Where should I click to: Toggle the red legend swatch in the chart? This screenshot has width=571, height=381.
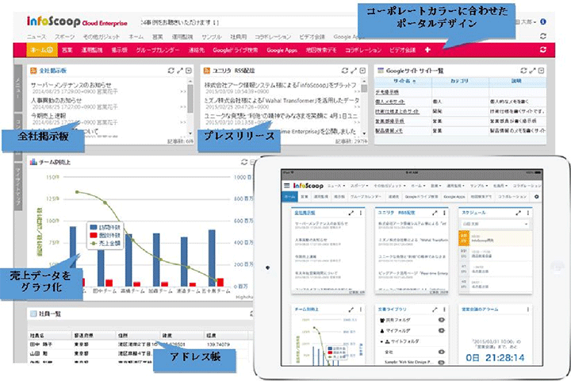point(94,235)
